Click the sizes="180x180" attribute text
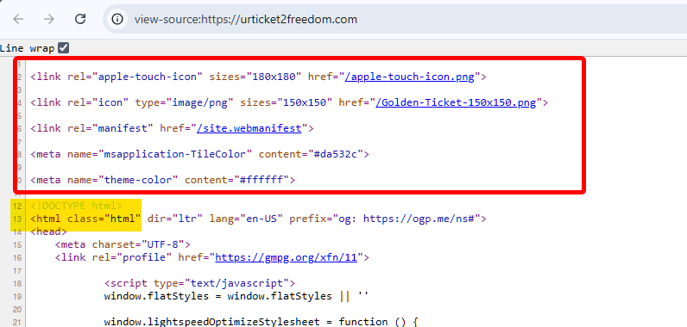 click(255, 77)
